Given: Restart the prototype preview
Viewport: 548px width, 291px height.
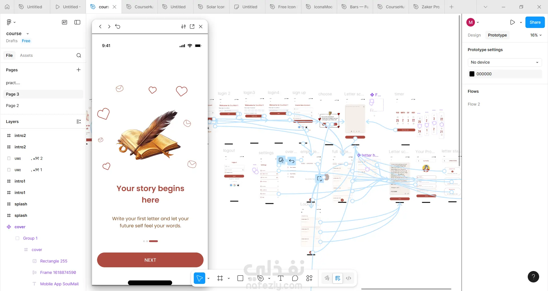Looking at the screenshot, I should coord(118,27).
